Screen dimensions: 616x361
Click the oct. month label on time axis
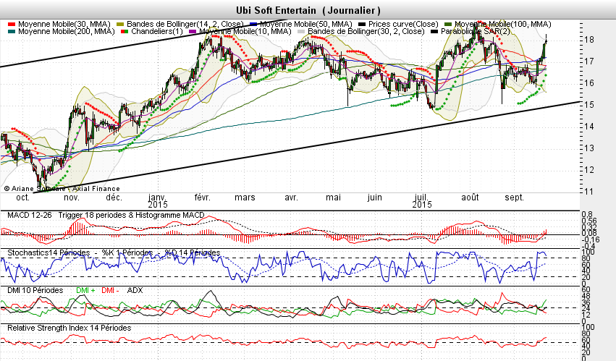(x=22, y=198)
